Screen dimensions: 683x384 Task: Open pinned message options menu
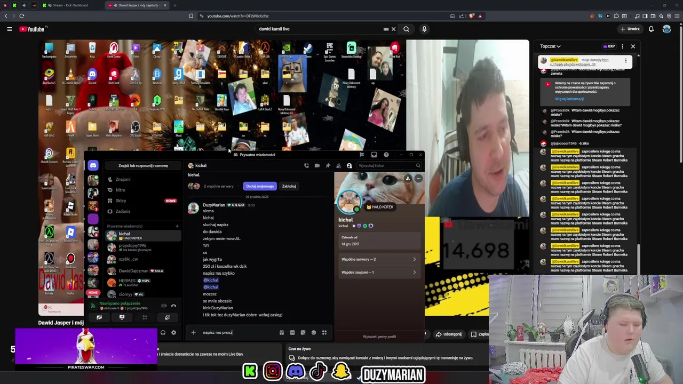[x=626, y=60]
